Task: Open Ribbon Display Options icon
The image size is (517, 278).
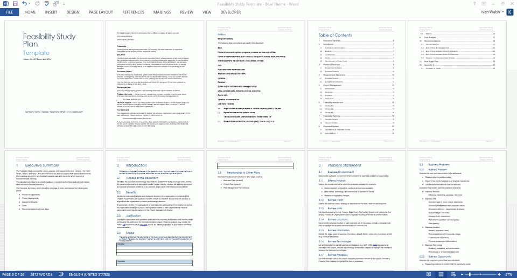Action: coord(484,4)
